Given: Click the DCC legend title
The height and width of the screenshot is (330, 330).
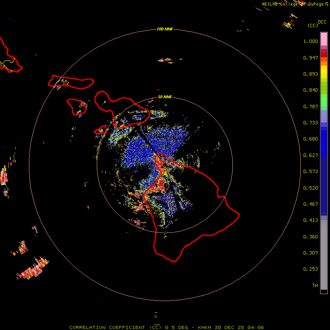Looking at the screenshot, I should [322, 22].
